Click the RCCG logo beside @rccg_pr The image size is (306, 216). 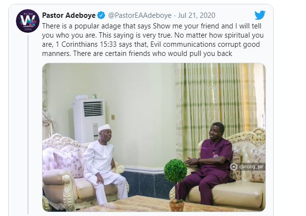pyautogui.click(x=234, y=167)
